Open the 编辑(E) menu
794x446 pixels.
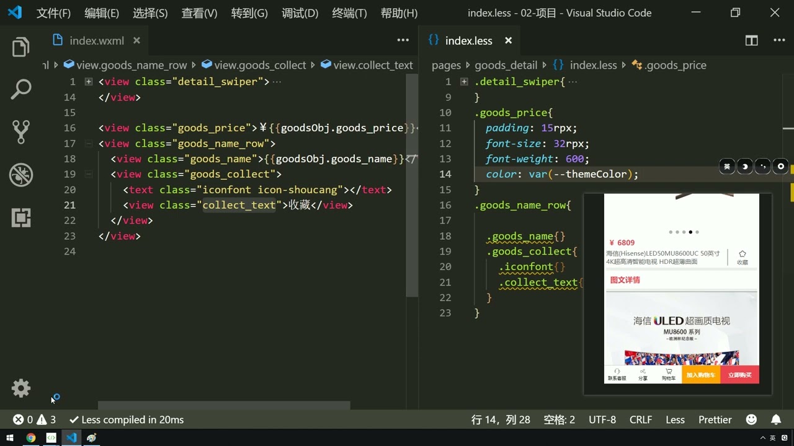point(102,13)
